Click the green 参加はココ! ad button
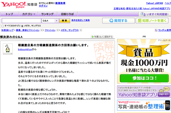 coord(144,78)
